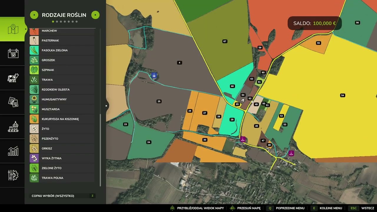Go to next map category arrow
The image size is (377, 212).
click(95, 15)
